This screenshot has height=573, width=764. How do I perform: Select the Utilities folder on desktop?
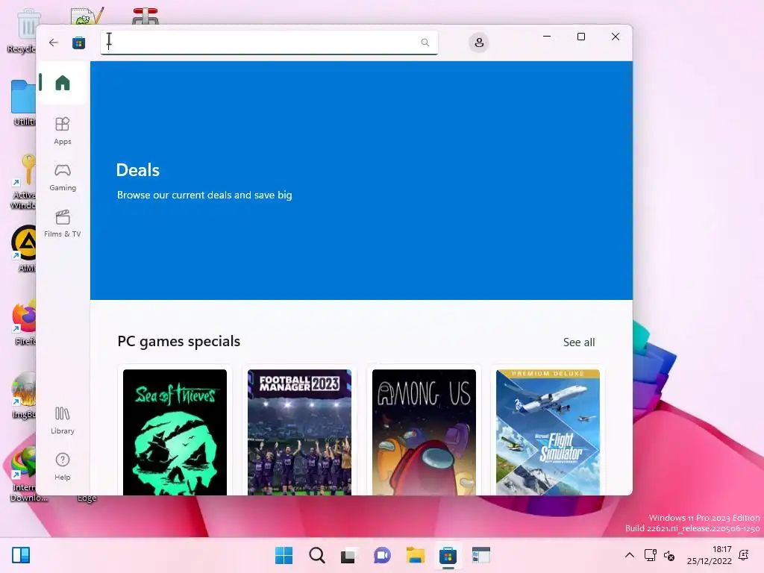[22, 102]
